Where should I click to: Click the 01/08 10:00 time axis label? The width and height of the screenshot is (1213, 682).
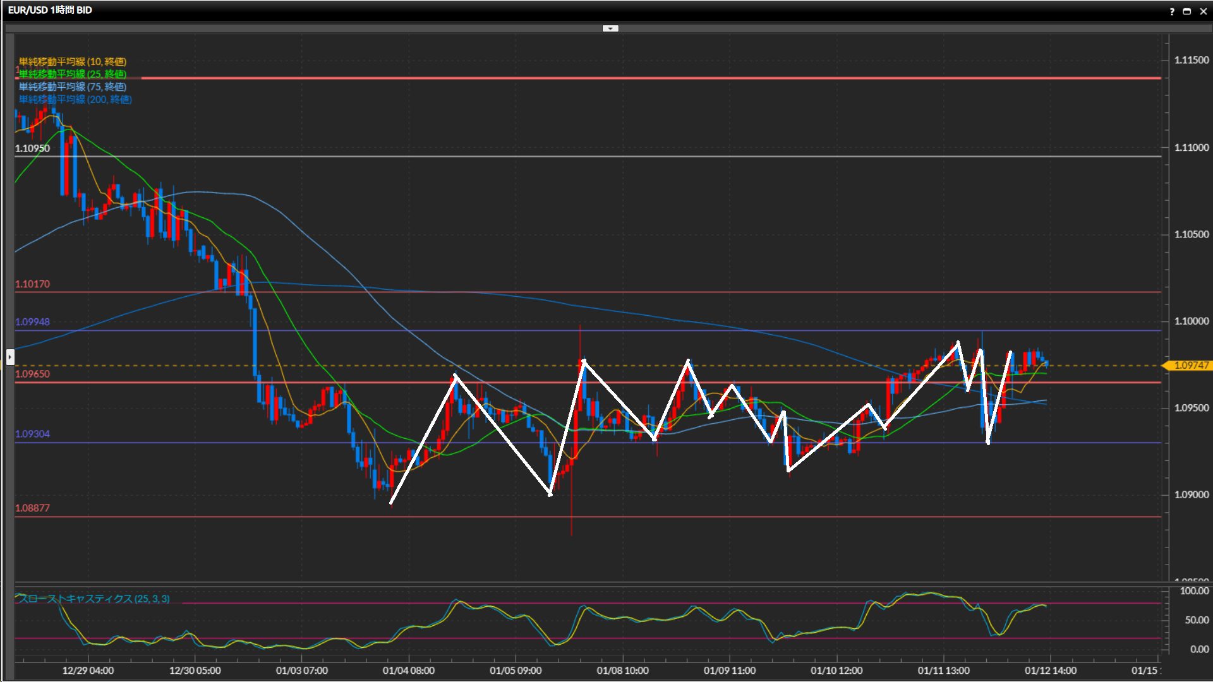pos(622,671)
